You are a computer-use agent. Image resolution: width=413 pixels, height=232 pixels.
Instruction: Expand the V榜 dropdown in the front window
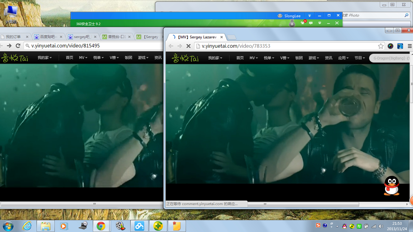point(285,58)
